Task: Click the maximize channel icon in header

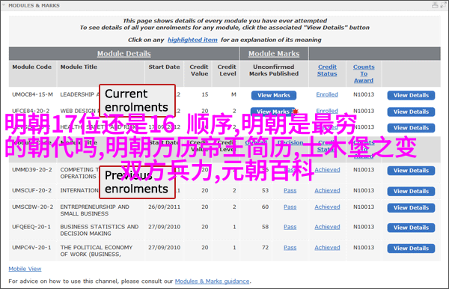Action: click(443, 5)
